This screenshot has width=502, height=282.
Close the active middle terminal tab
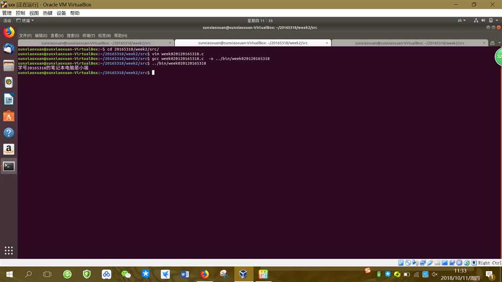[326, 43]
